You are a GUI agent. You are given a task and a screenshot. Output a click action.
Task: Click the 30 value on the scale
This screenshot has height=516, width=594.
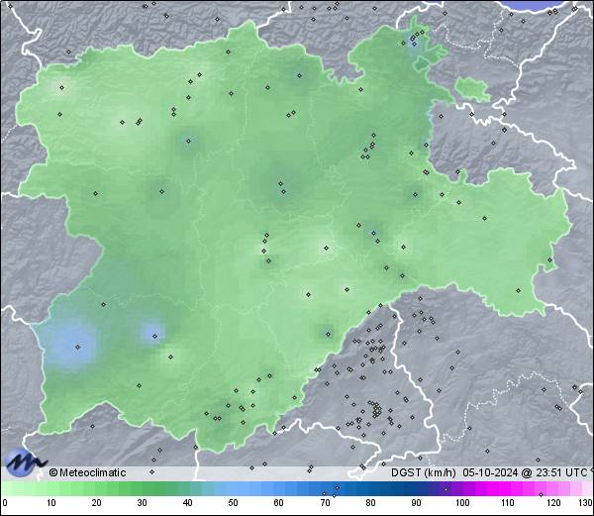coord(142,503)
